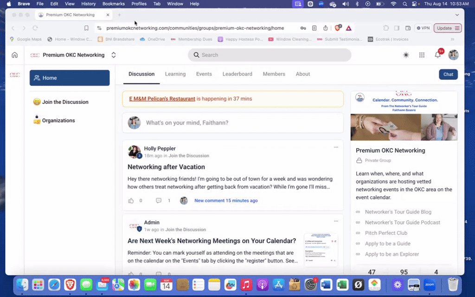
Task: Switch to the Members tab
Action: tap(274, 74)
